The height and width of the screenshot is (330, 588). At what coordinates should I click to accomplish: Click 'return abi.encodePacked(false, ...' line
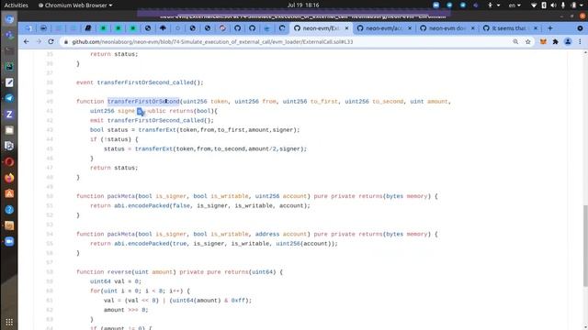click(x=200, y=205)
